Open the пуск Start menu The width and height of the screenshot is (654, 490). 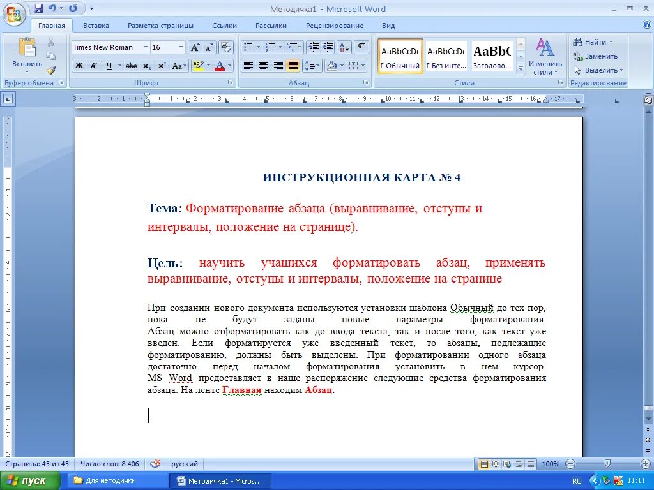click(x=30, y=481)
